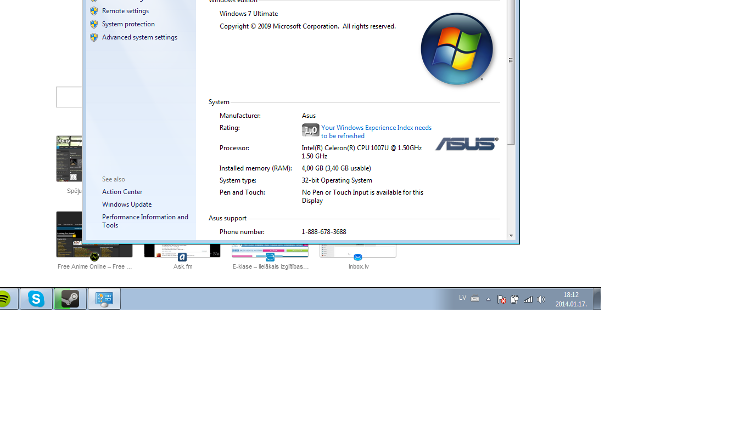
Task: Click the Microsoft copyright line
Action: pos(307,26)
